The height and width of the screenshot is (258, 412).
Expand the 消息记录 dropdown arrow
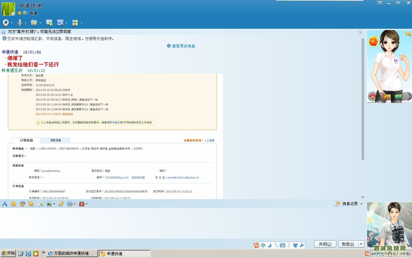coord(361,204)
